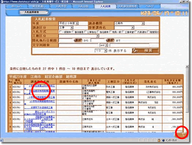Click the 170,000円 amount in row 5
192x145 pixels.
coord(177,108)
